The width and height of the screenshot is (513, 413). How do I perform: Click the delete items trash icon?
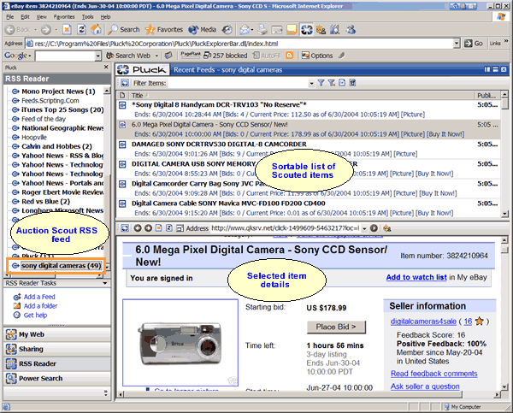coord(352,83)
